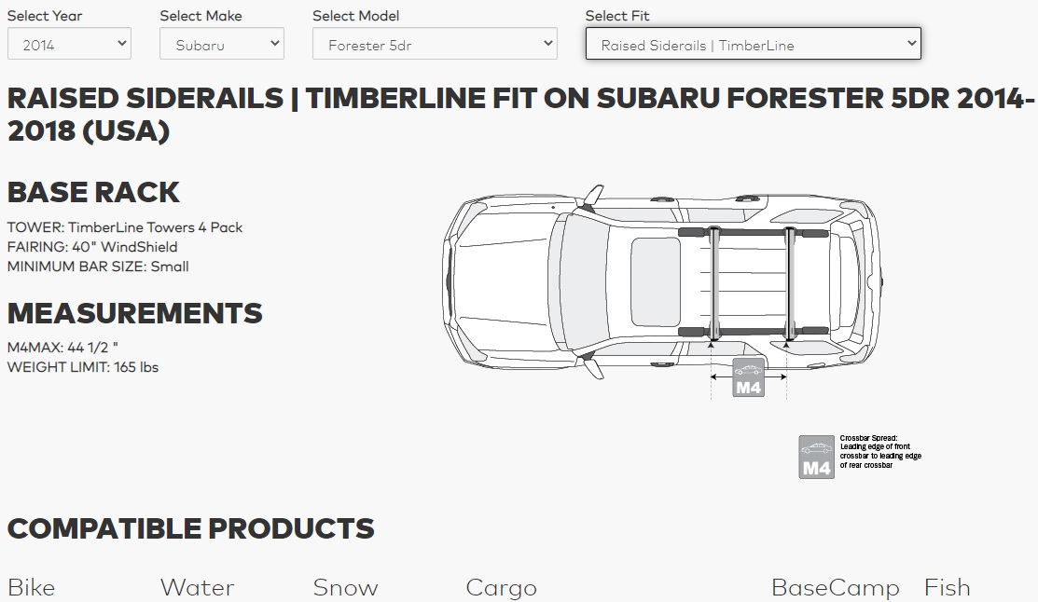Click the M4 badge beneath the car diagram

(749, 377)
